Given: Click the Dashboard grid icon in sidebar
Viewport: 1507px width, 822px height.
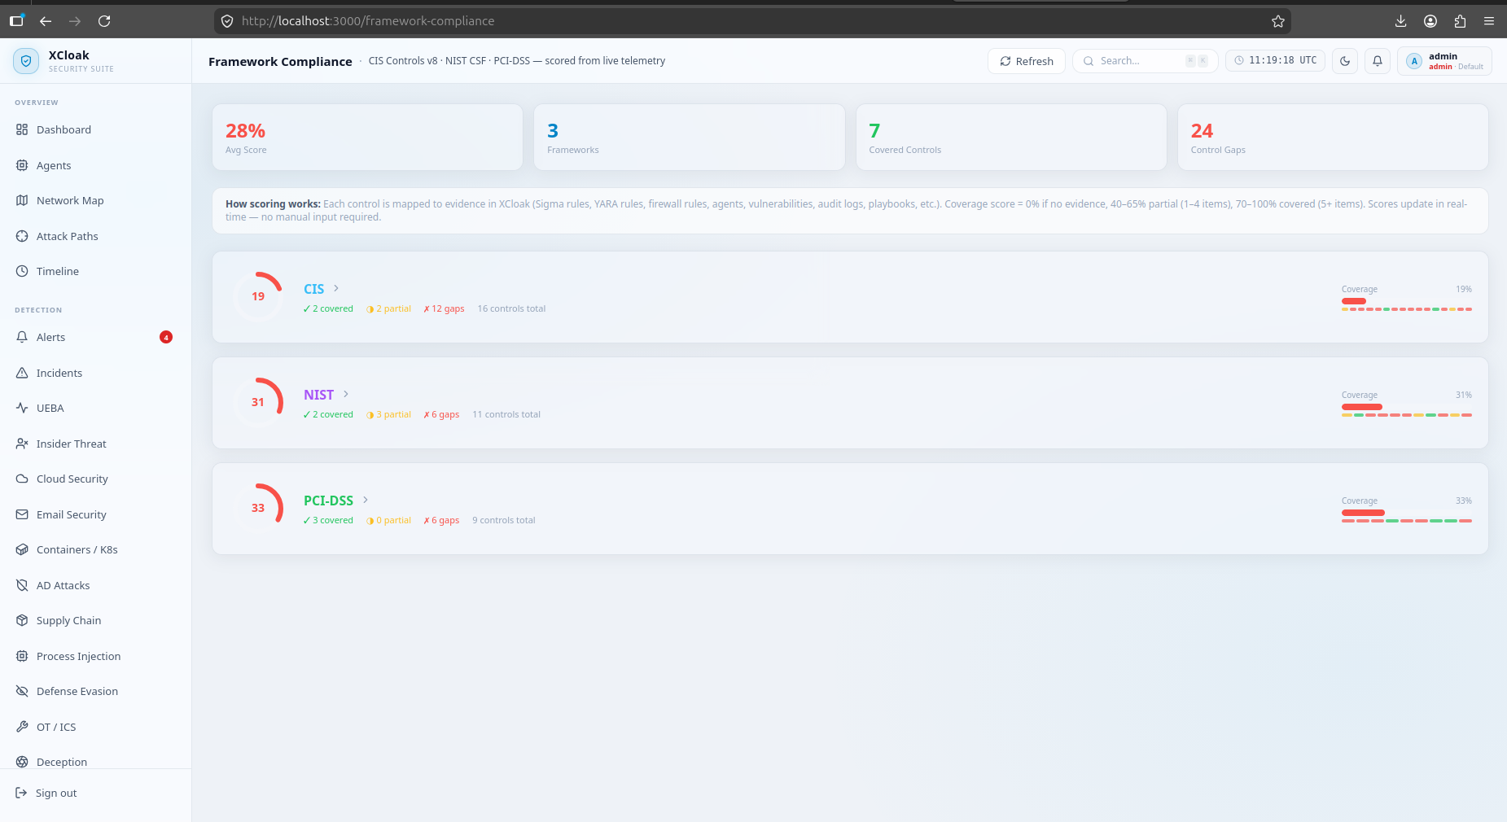Looking at the screenshot, I should pos(22,129).
